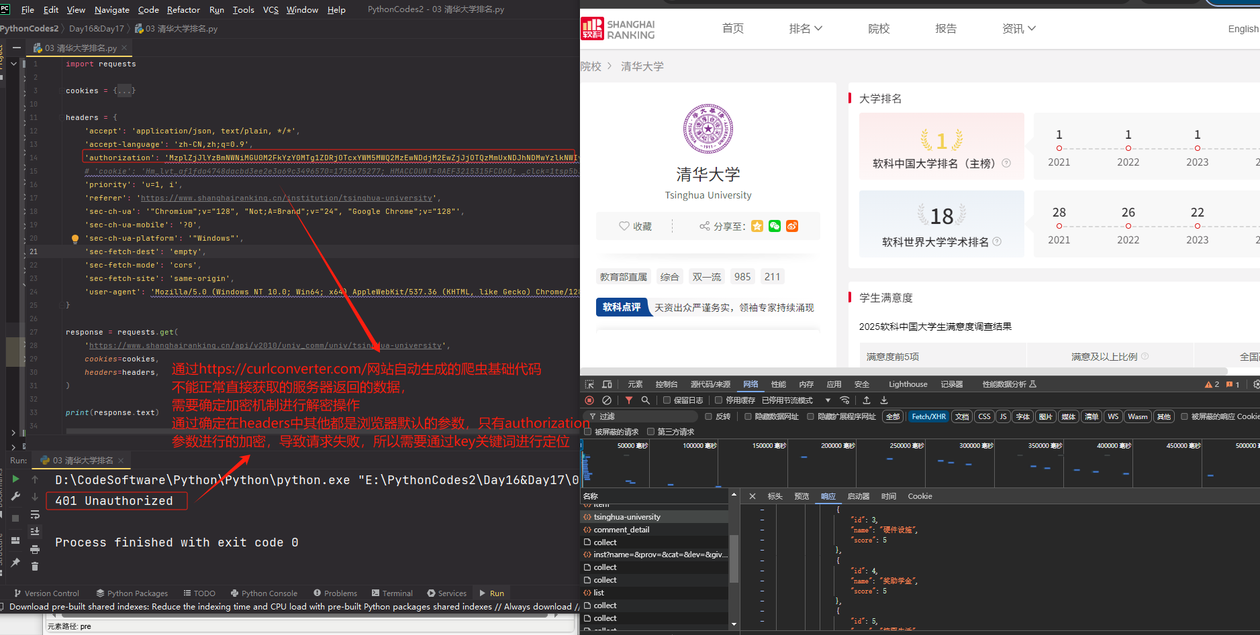
Task: Open the VCS menu in PyCharm
Action: [271, 9]
